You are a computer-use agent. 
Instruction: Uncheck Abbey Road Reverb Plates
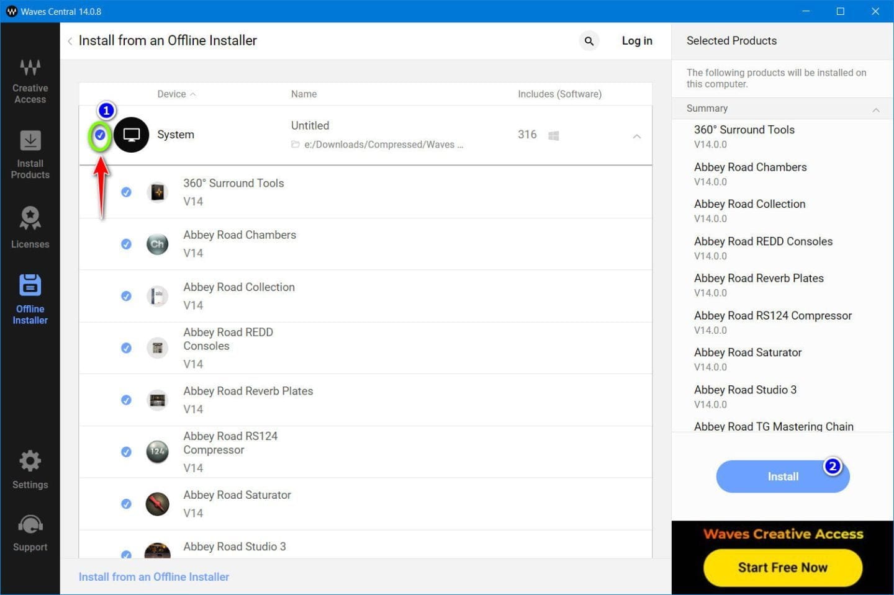point(126,400)
